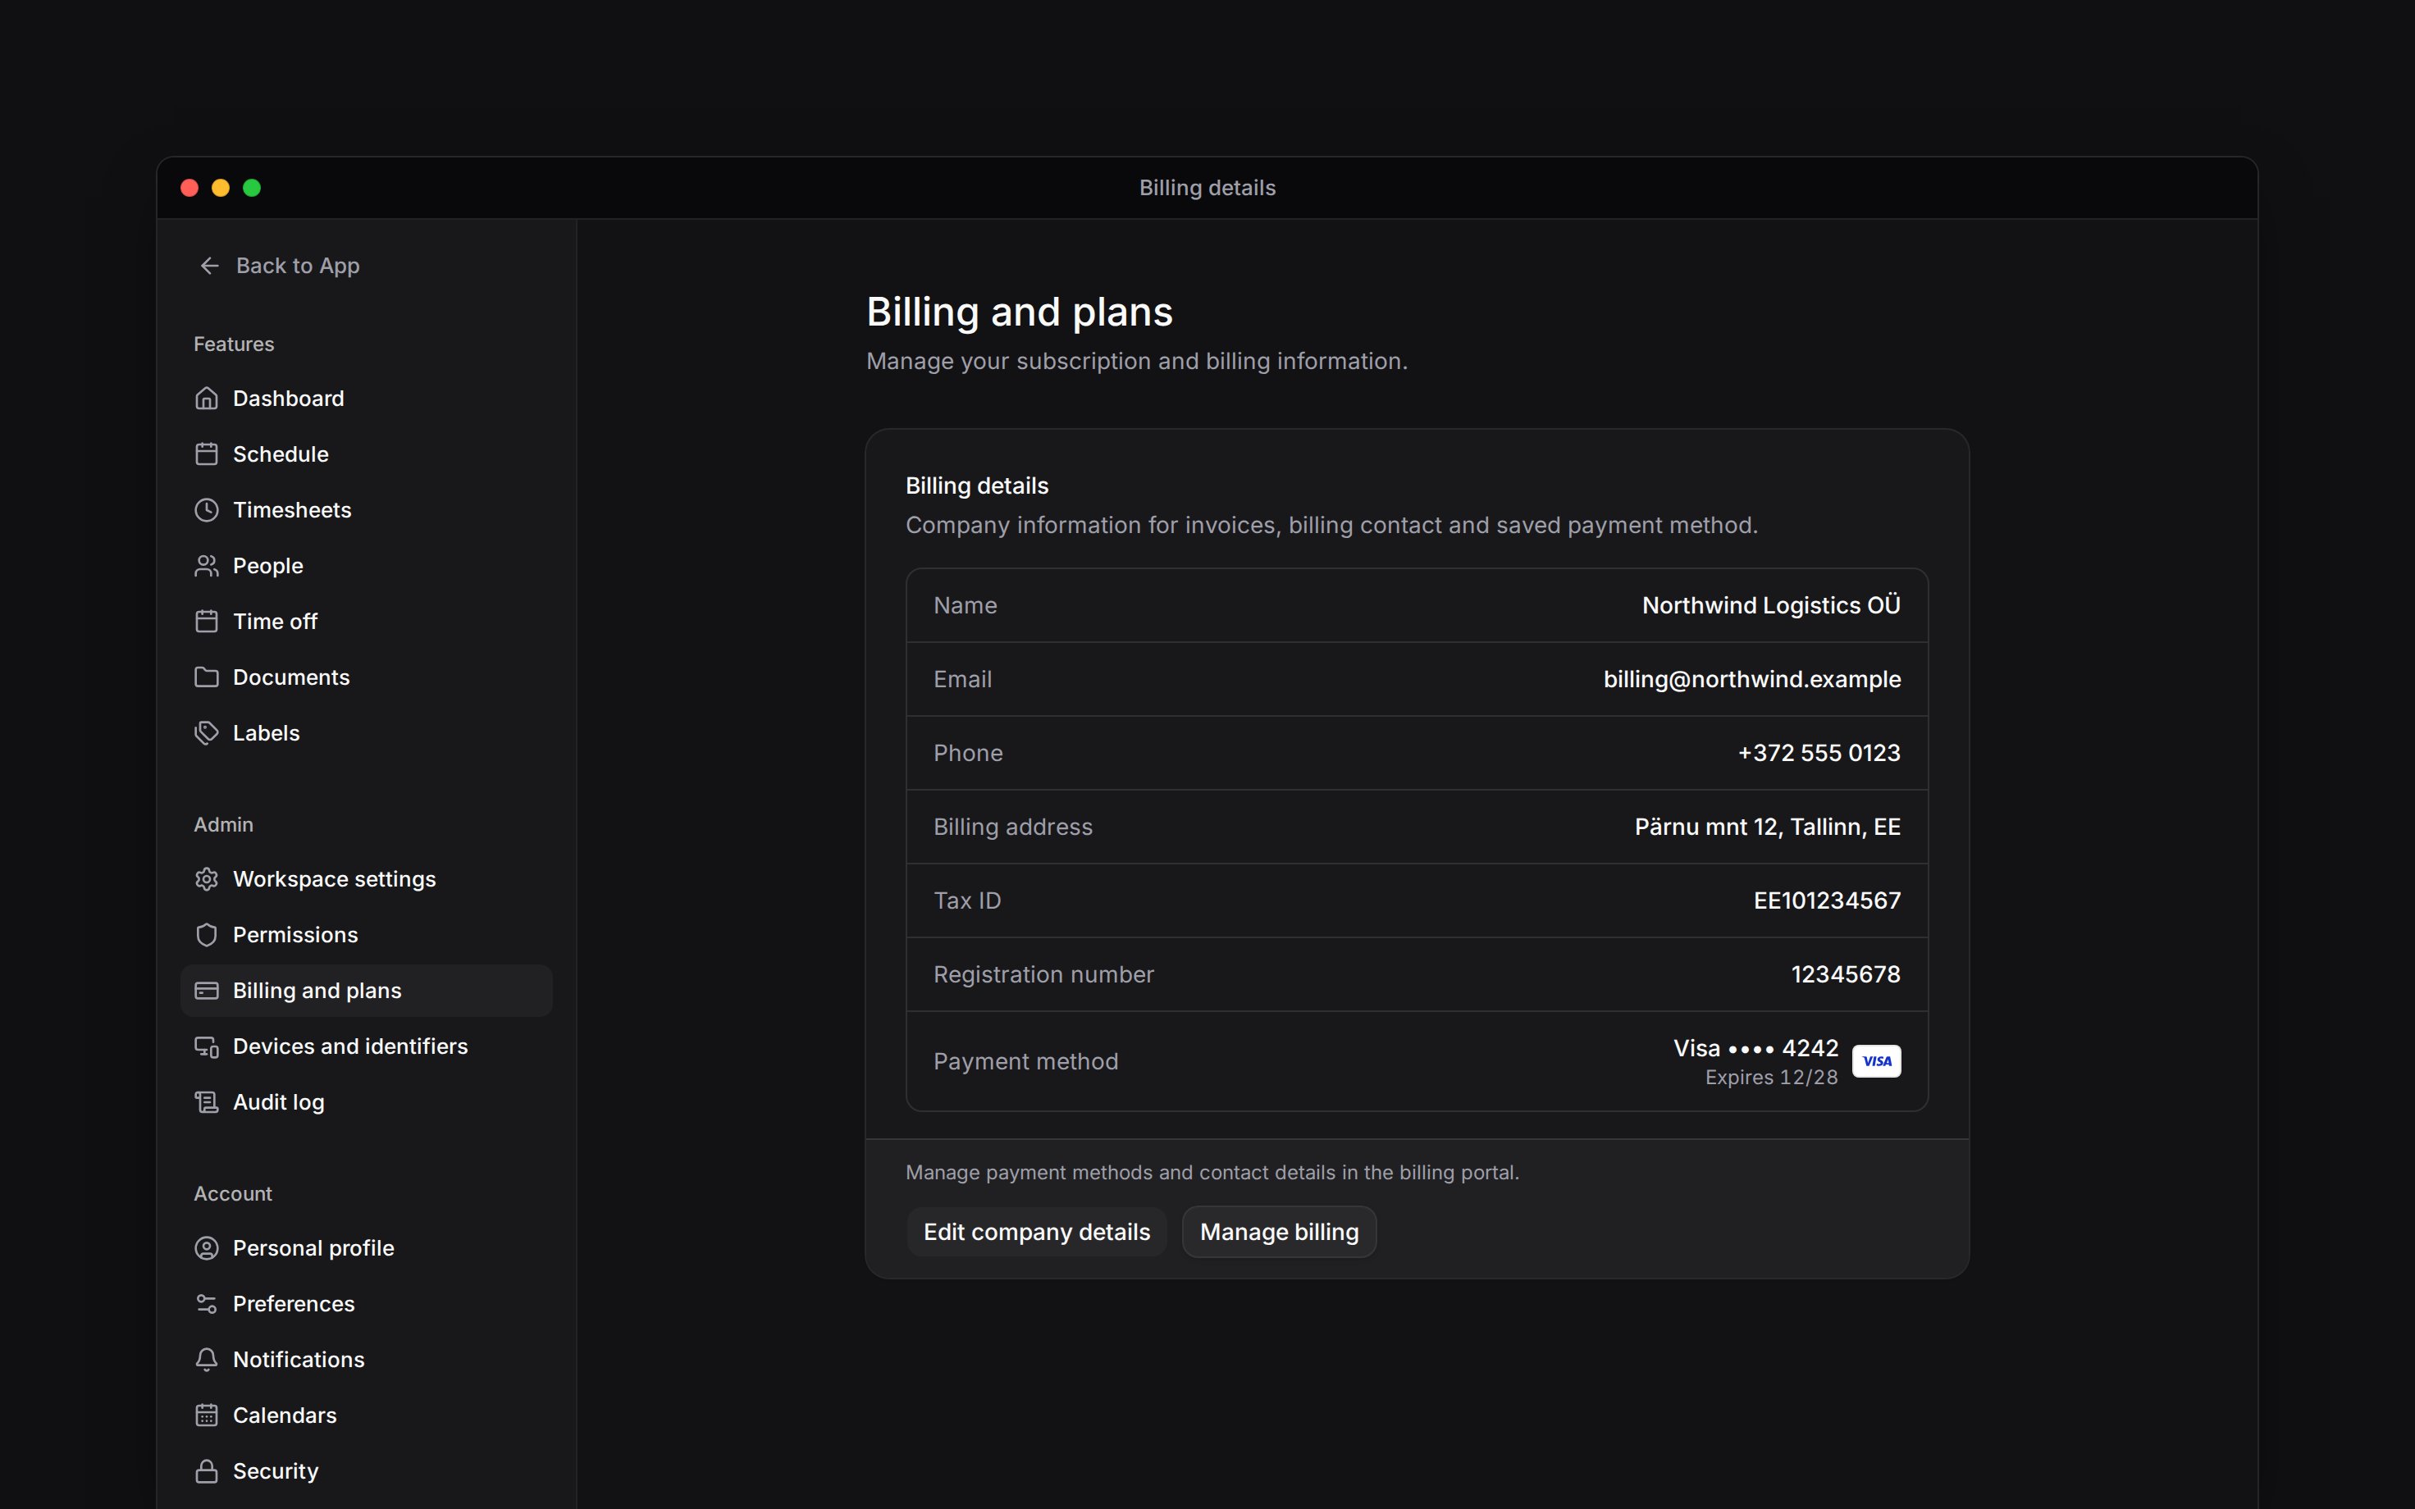
Task: Click the Time off calendar icon
Action: tap(207, 622)
